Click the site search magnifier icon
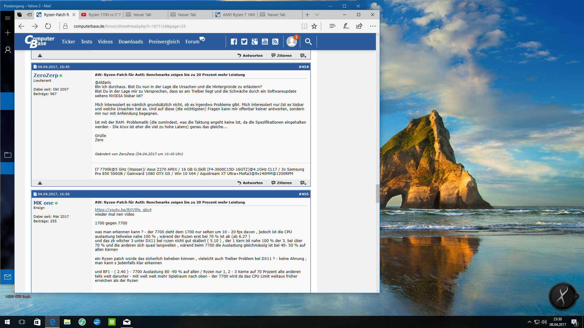584x328 pixels. (308, 42)
